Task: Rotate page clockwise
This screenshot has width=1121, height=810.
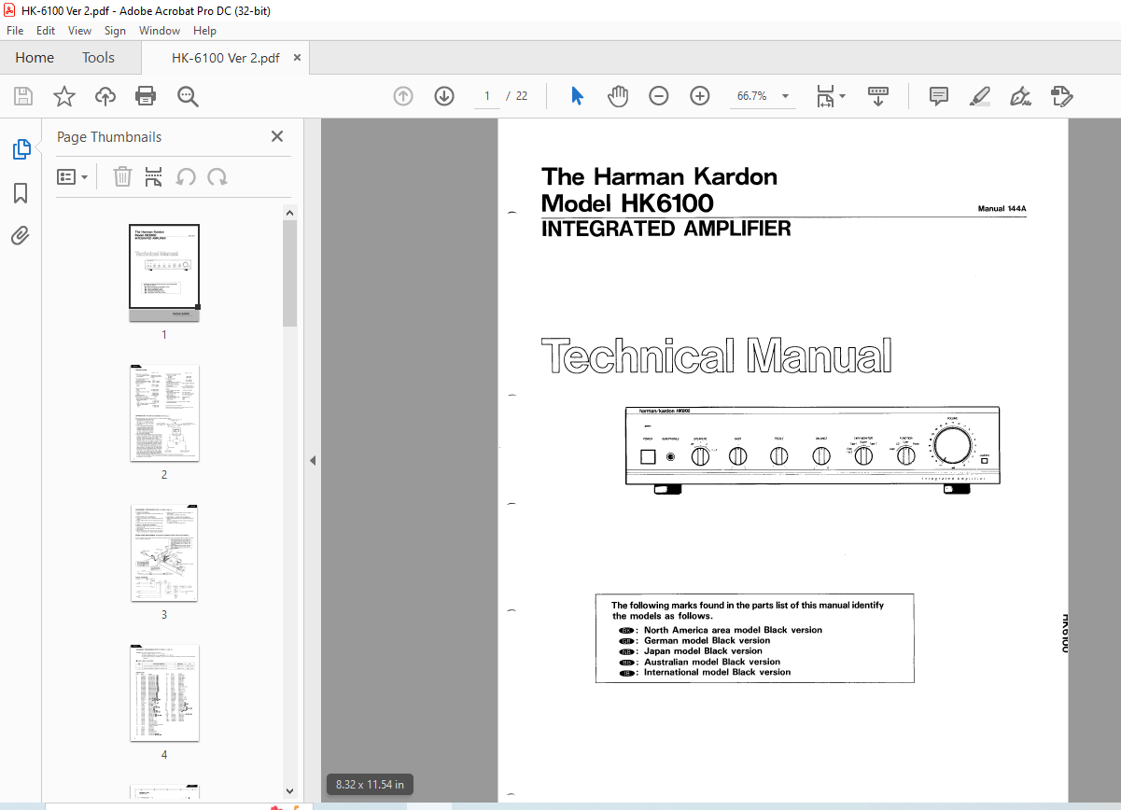Action: 217,176
